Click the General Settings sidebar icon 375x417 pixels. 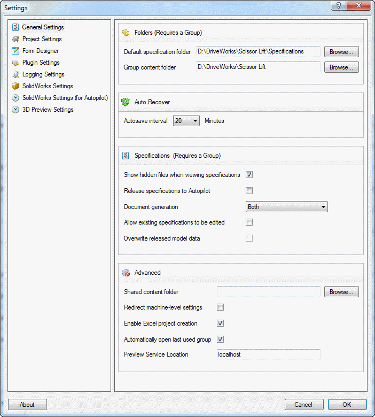pos(15,27)
